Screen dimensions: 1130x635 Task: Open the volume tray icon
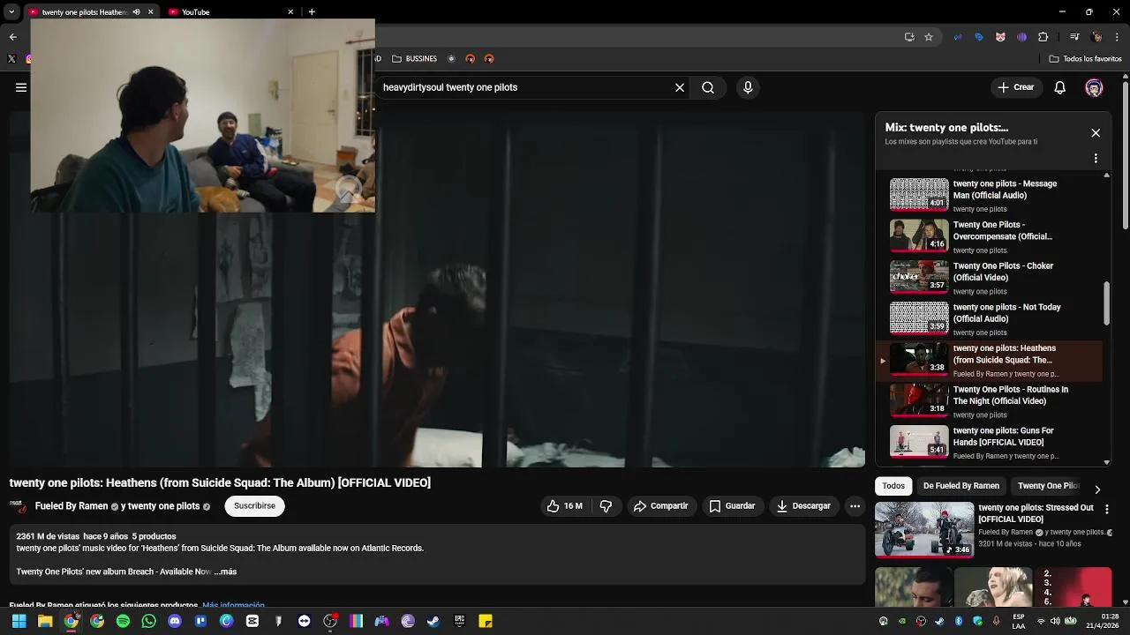[1055, 621]
